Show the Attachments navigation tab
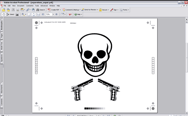This screenshot has width=188, height=116. 2,89
